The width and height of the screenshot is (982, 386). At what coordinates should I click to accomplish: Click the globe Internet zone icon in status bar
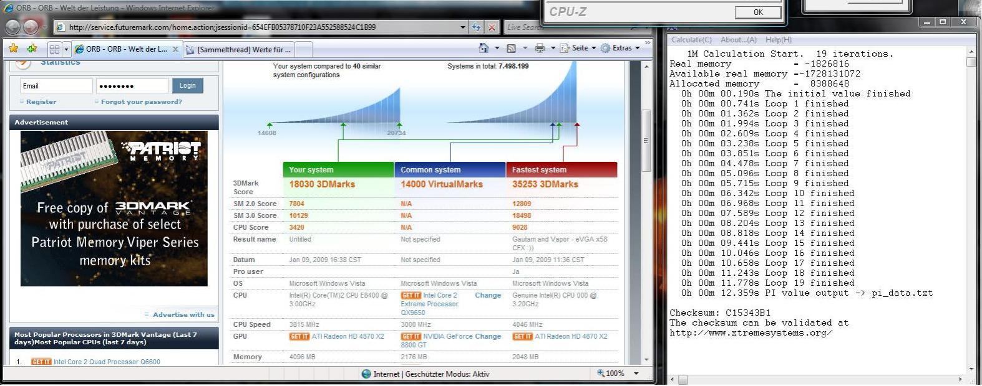pos(366,374)
